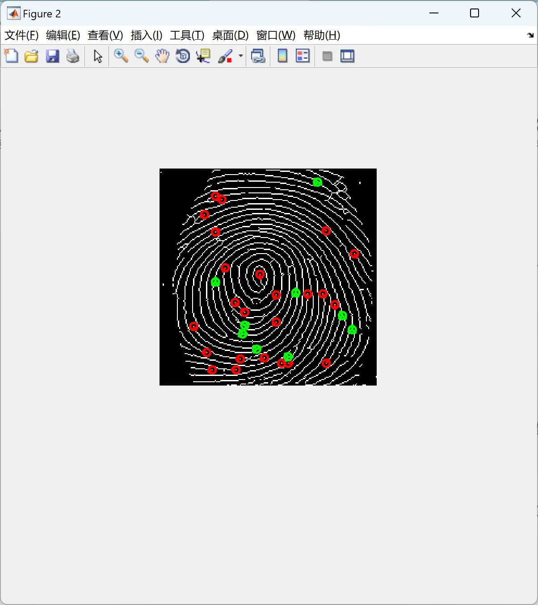Click the Link Plot toolbar icon

tap(258, 56)
